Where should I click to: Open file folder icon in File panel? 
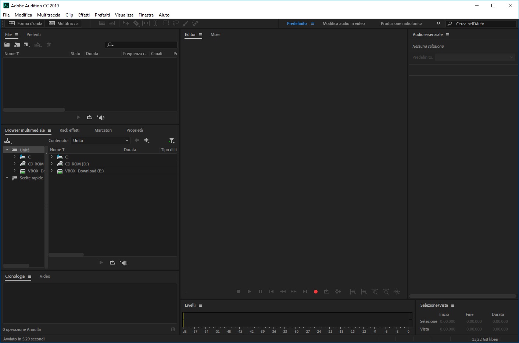click(7, 45)
